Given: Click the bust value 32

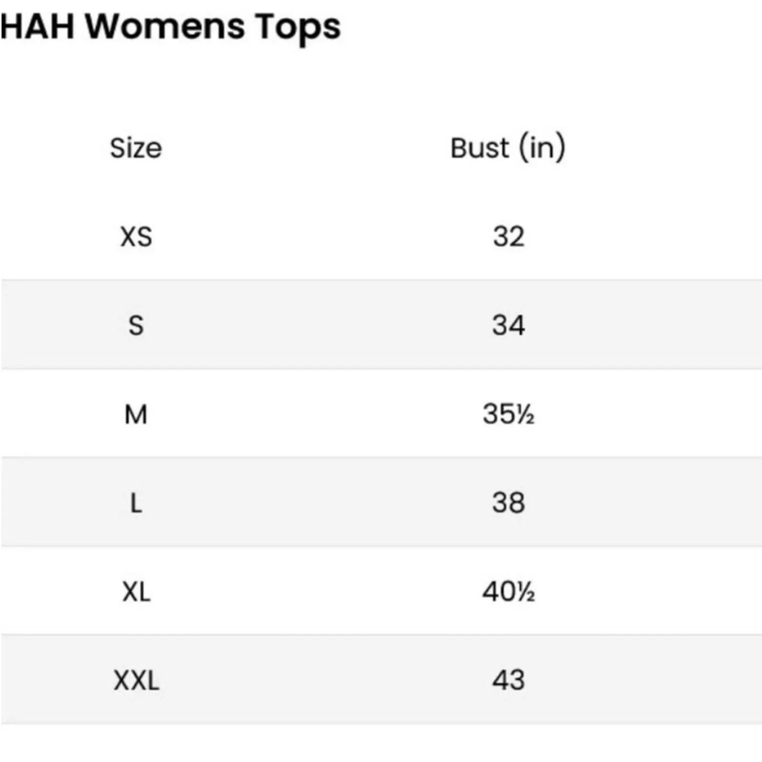Looking at the screenshot, I should point(509,236).
